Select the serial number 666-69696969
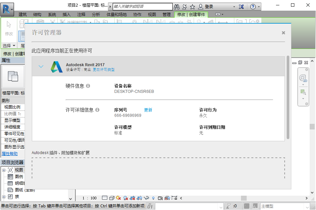Image resolution: width=316 pixels, height=210 pixels. 128,115
